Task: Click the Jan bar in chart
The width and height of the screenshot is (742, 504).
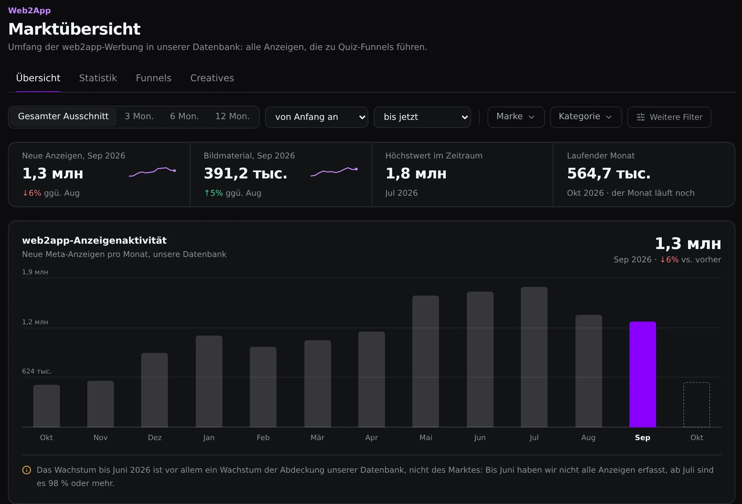Action: (209, 381)
